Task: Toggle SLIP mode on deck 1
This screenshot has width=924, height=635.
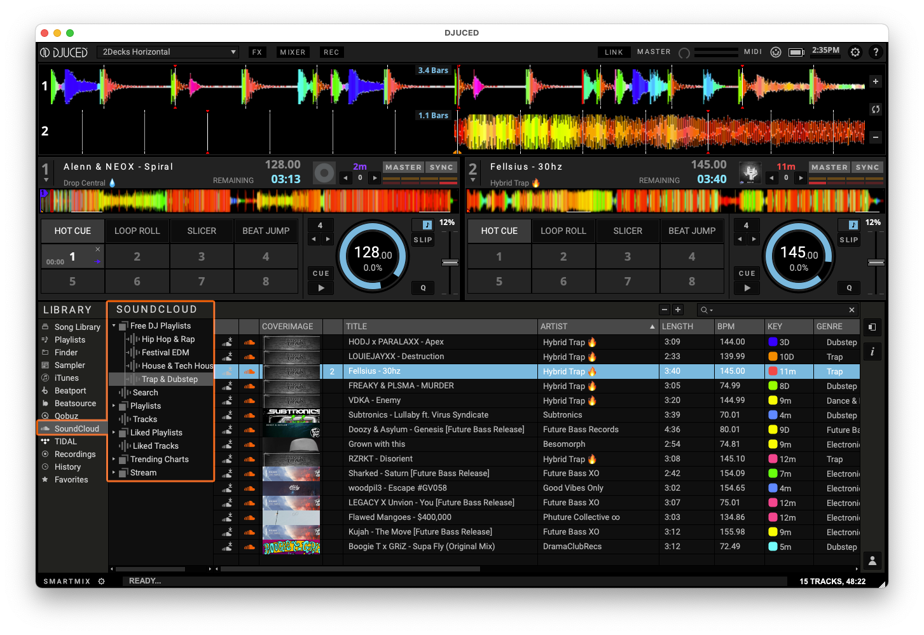Action: (422, 240)
